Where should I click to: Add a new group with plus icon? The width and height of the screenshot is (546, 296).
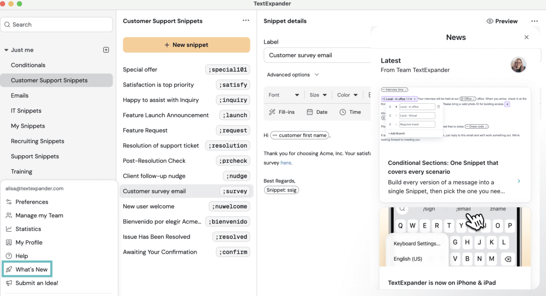[x=106, y=50]
